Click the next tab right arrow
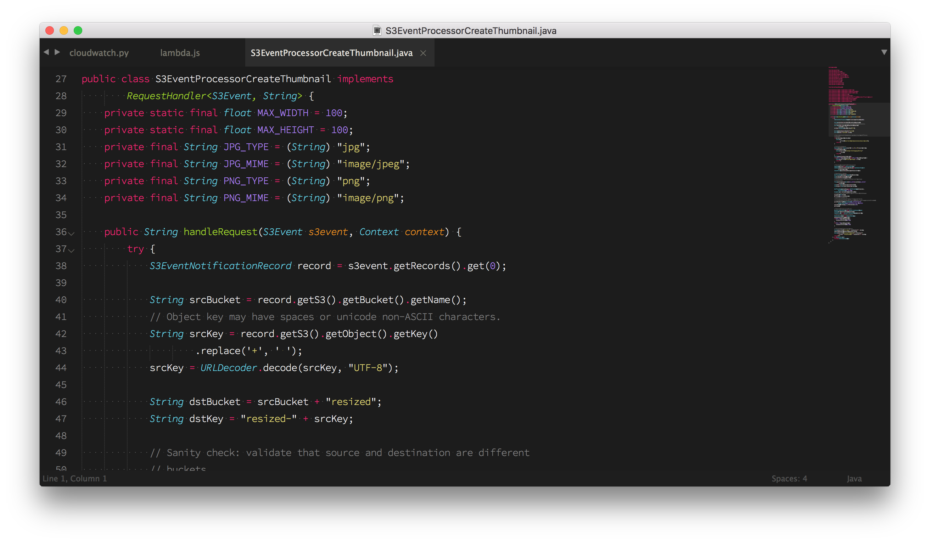930x543 pixels. tap(57, 52)
